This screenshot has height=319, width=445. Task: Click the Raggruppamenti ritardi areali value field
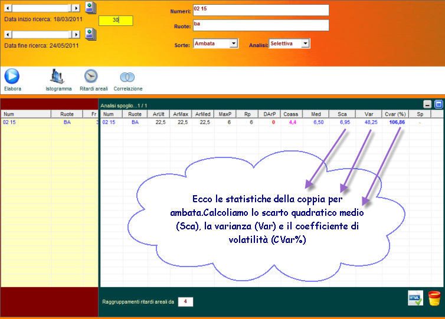coord(185,302)
